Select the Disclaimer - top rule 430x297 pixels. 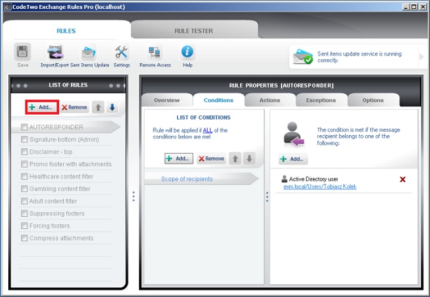point(51,152)
